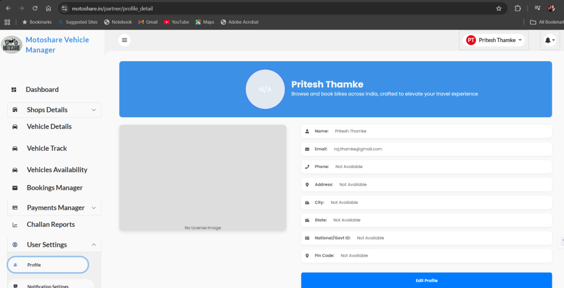This screenshot has width=564, height=288.
Task: Click the browser home icon
Action: point(48,8)
